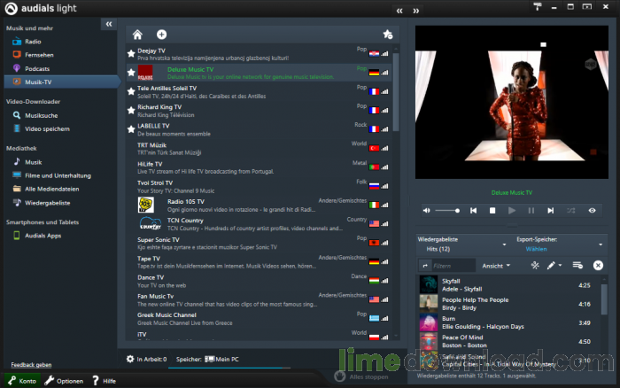Select Greek Music Channel
This screenshot has width=620, height=388.
point(259,319)
